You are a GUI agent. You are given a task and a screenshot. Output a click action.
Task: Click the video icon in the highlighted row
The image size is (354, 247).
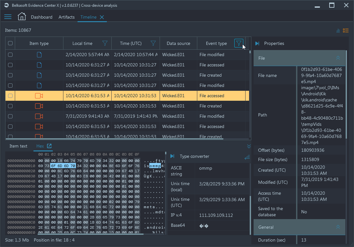39,96
